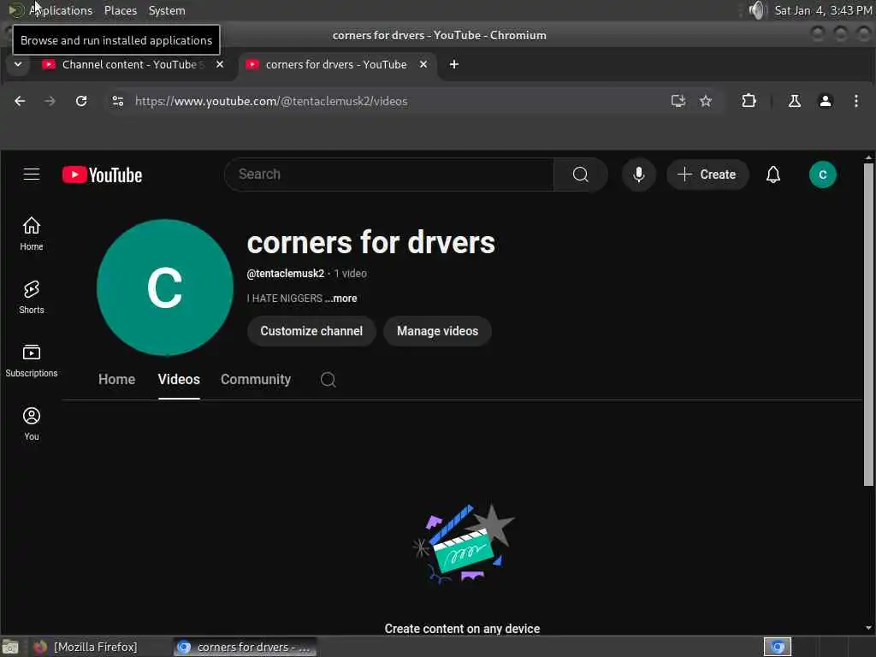Open Chrome Labs flask icon

tap(794, 101)
